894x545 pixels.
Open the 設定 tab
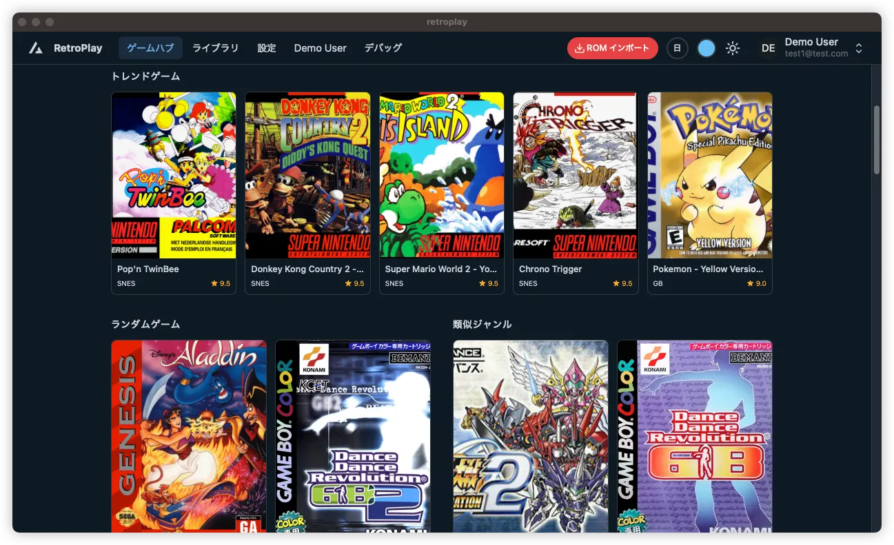[267, 48]
